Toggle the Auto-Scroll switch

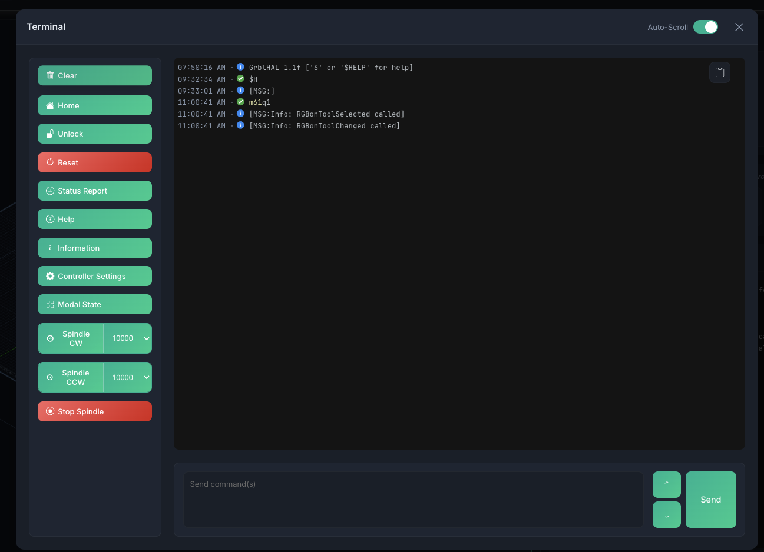(706, 27)
